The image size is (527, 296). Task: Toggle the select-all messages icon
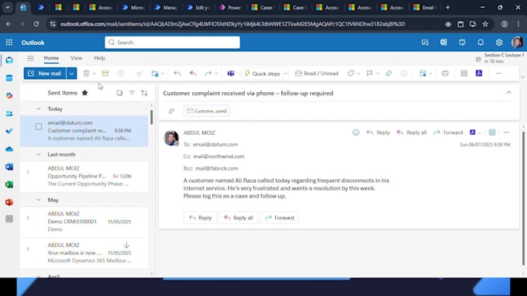click(x=119, y=93)
